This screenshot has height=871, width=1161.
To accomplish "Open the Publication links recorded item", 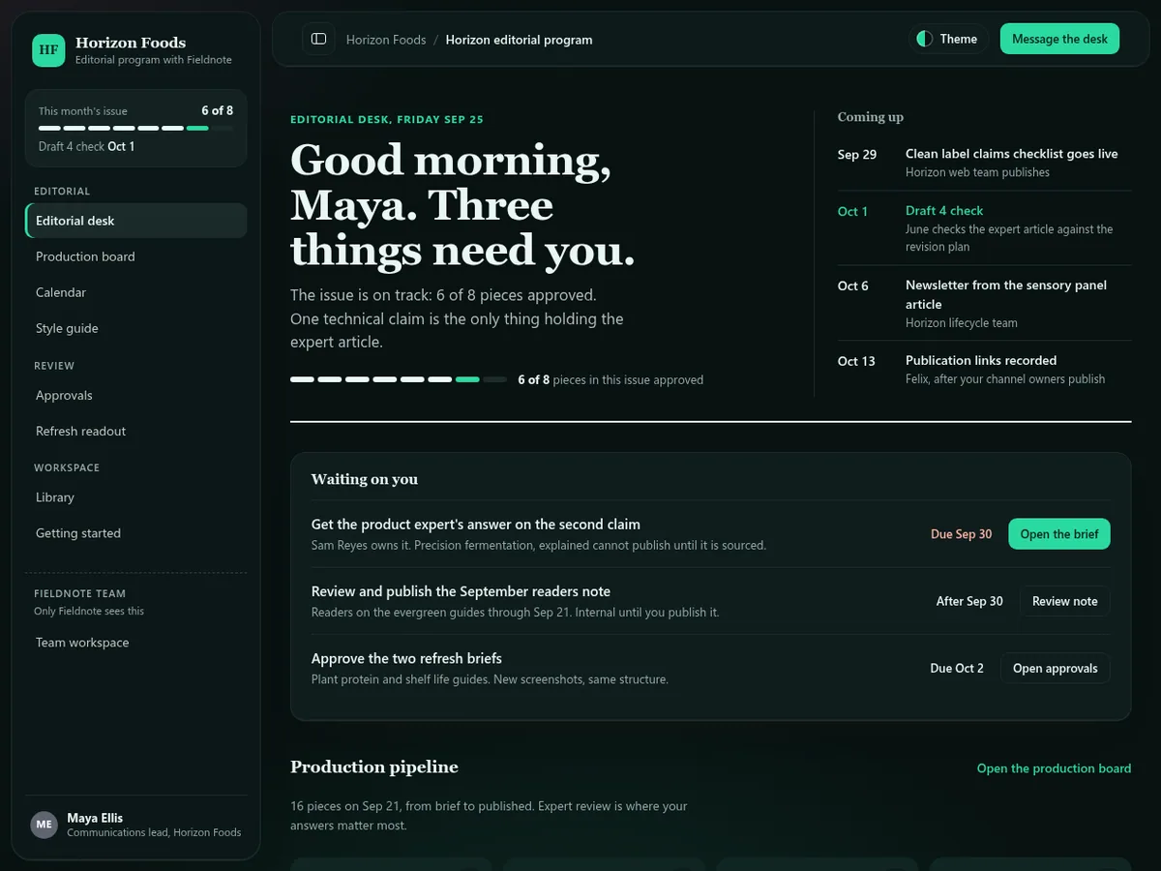I will pyautogui.click(x=984, y=369).
